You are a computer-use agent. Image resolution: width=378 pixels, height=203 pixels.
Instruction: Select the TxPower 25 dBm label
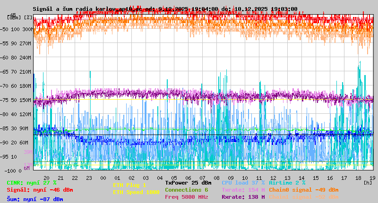pyautogui.click(x=188, y=183)
